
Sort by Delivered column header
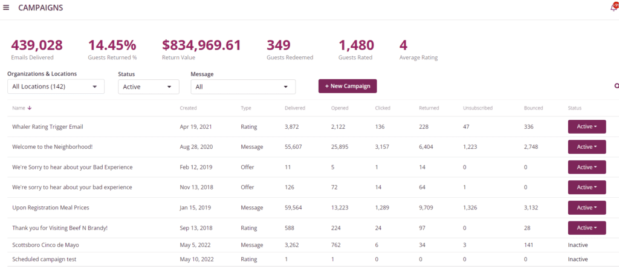pyautogui.click(x=294, y=108)
